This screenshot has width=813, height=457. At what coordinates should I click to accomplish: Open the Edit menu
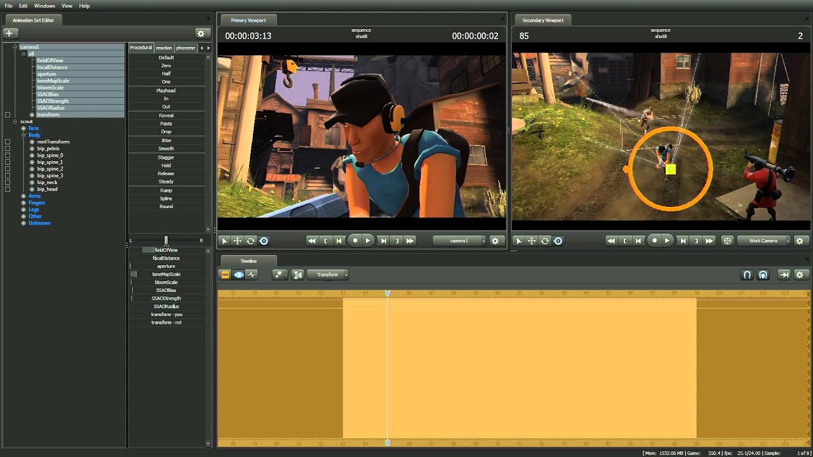[x=23, y=6]
